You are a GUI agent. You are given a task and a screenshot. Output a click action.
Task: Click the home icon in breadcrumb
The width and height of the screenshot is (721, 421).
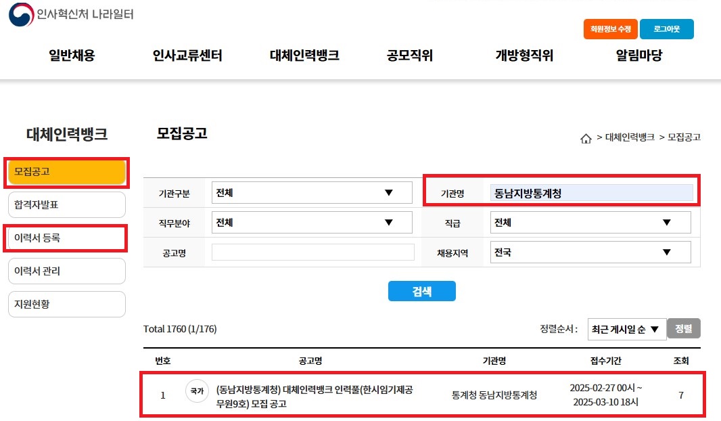tap(586, 139)
